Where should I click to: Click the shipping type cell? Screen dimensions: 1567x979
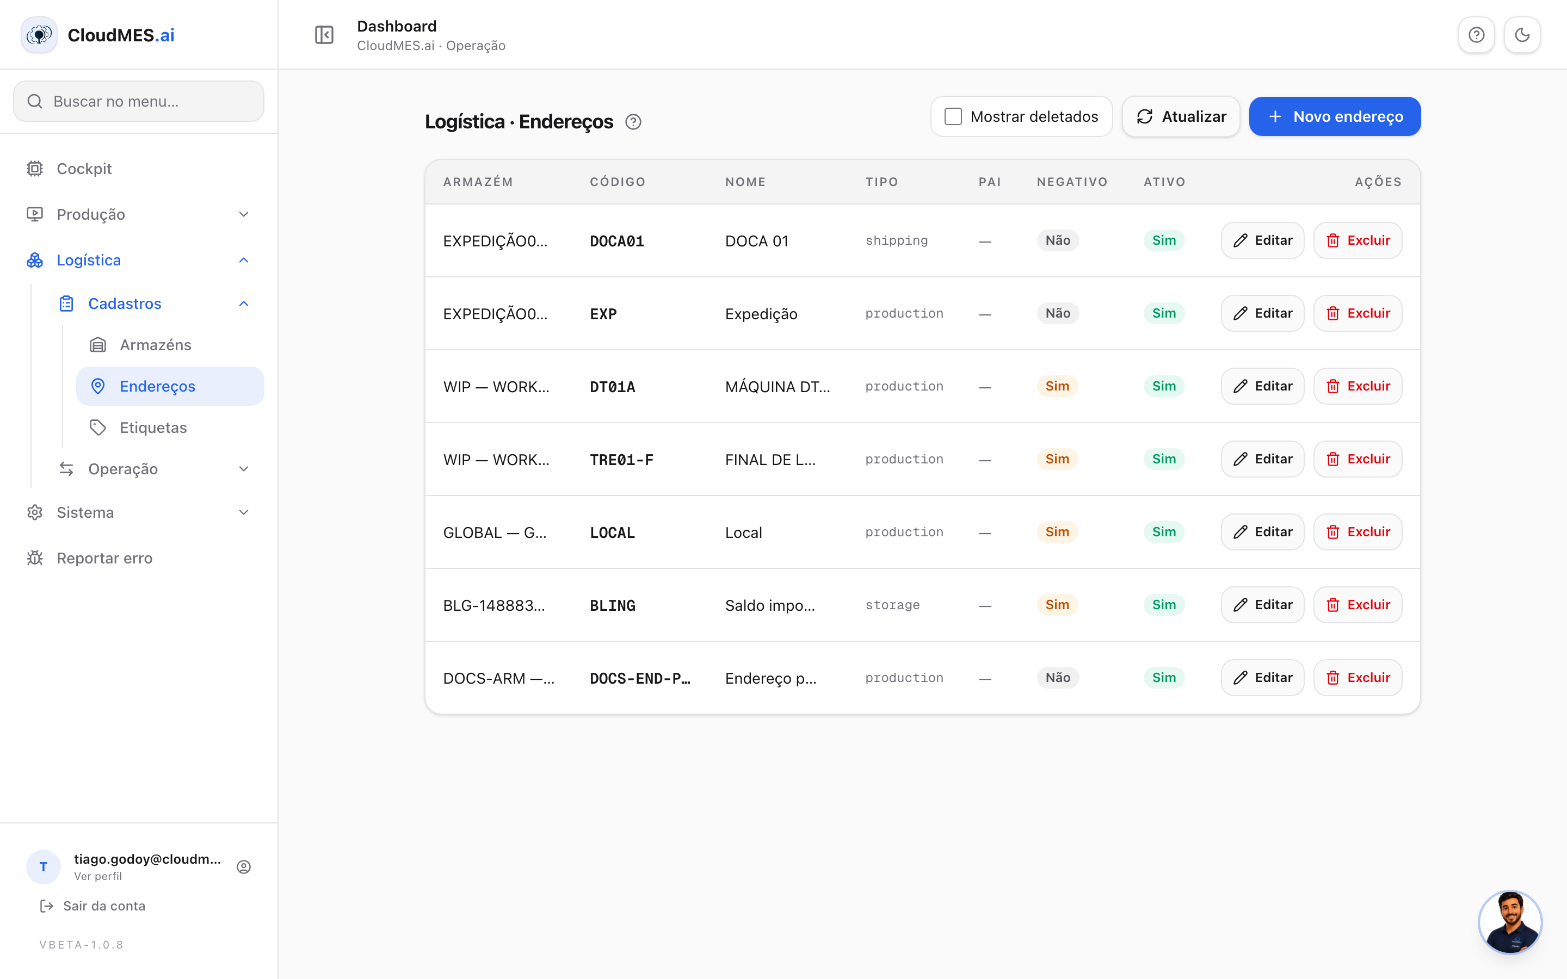[896, 241]
